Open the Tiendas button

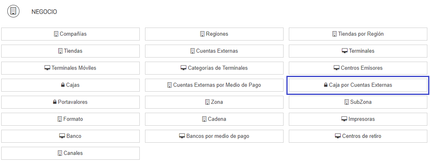point(70,51)
